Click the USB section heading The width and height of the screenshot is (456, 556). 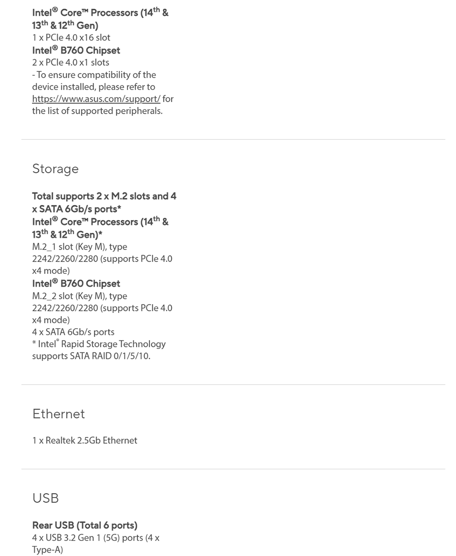click(x=46, y=498)
